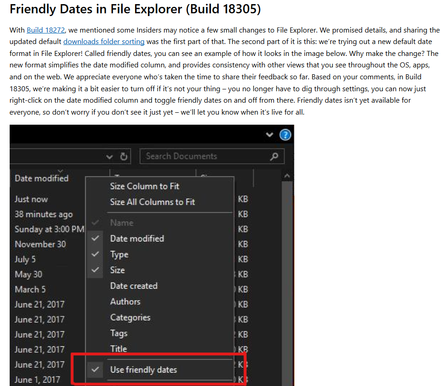Image resolution: width=441 pixels, height=386 pixels.
Task: Open the address bar history arrow
Action: [x=109, y=156]
